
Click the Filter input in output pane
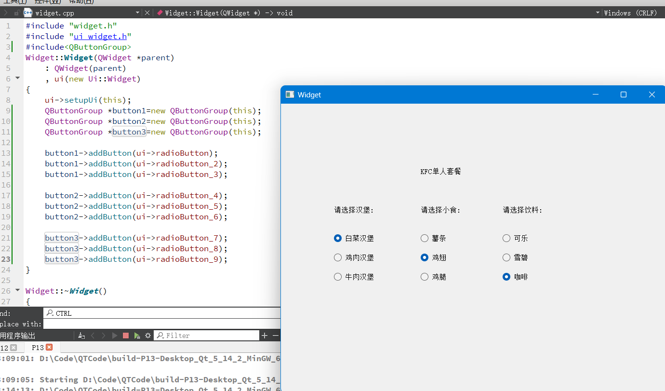point(207,336)
